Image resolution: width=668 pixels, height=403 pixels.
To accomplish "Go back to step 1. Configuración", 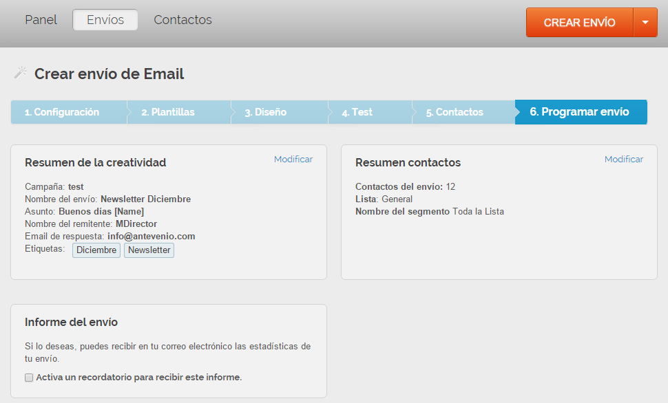I will (62, 112).
